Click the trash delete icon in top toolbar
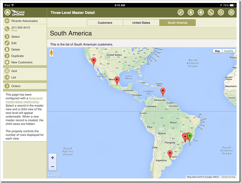 (191, 12)
